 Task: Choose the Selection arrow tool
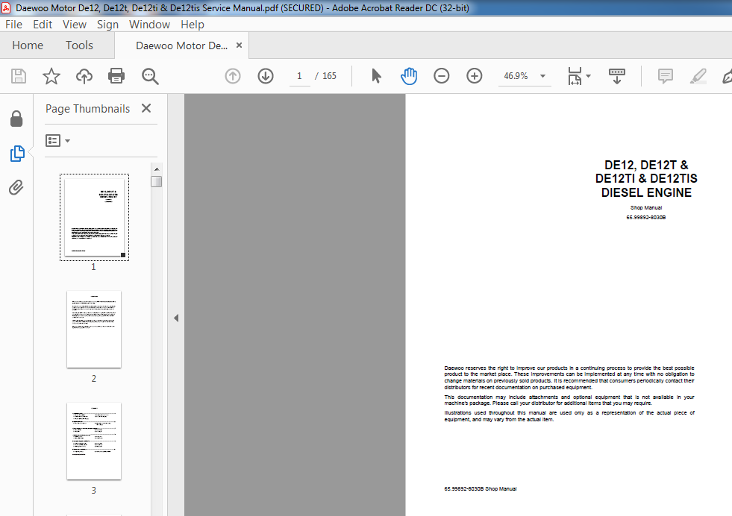click(376, 76)
